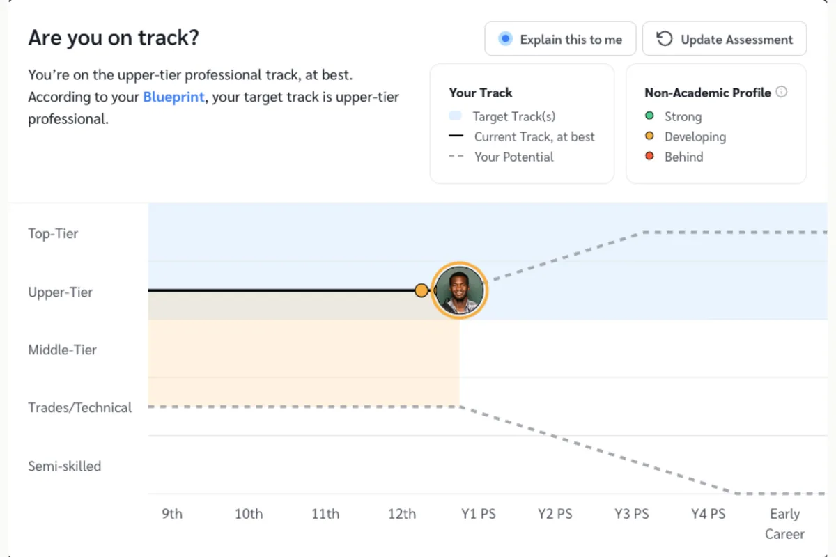836x557 pixels.
Task: Click the Your Potential dashed line icon
Action: pyautogui.click(x=456, y=157)
